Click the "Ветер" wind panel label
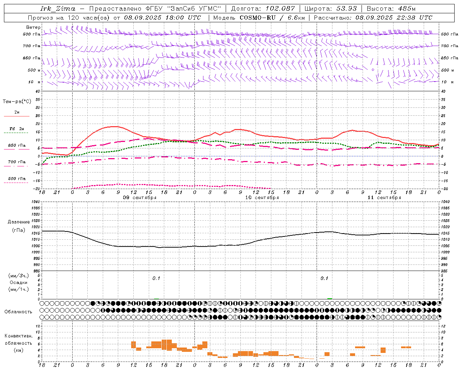This screenshot has width=460, height=368. coord(33,27)
